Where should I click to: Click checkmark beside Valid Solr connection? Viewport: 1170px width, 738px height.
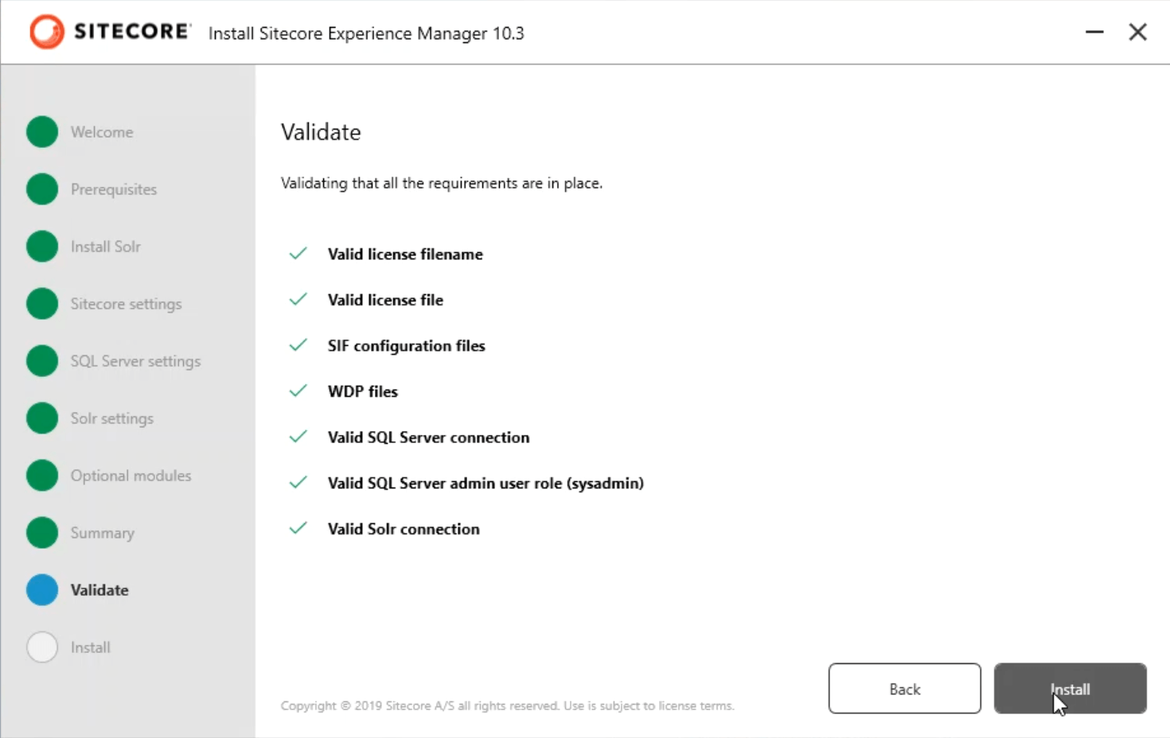[298, 529]
